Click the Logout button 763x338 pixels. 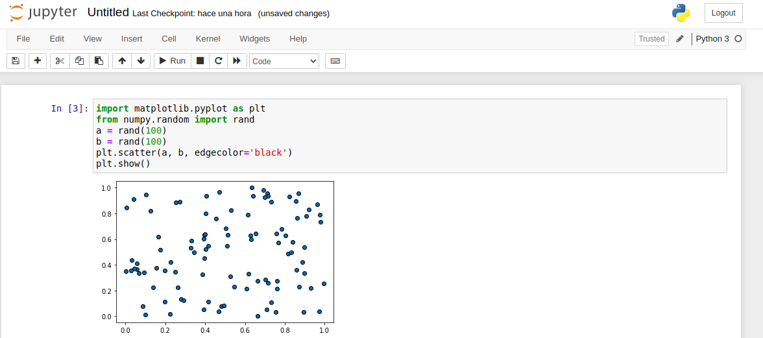[x=723, y=13]
